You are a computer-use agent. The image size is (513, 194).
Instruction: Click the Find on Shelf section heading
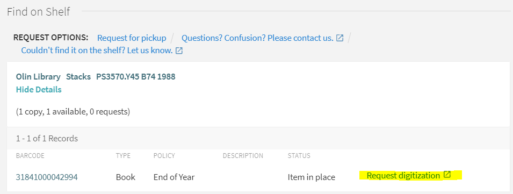[x=39, y=12]
